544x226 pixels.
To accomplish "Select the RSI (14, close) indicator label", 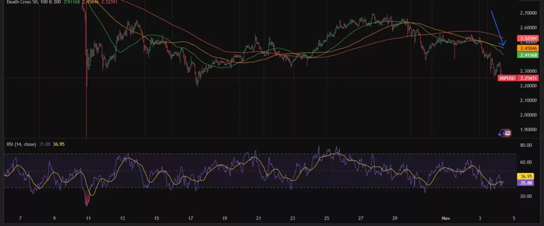I will pyautogui.click(x=22, y=144).
